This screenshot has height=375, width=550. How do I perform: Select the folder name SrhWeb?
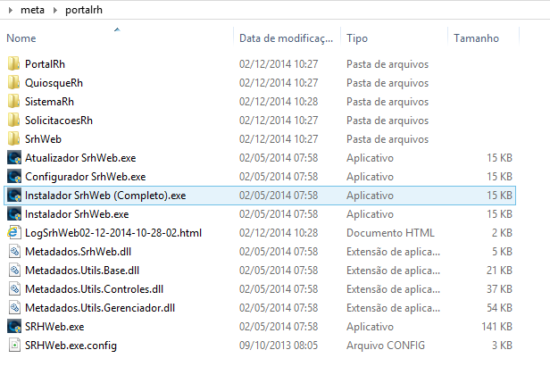point(43,139)
